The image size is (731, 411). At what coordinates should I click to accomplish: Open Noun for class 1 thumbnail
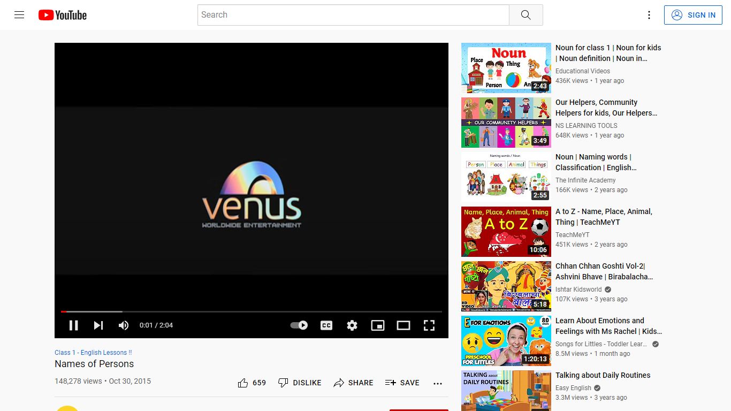[x=506, y=68]
